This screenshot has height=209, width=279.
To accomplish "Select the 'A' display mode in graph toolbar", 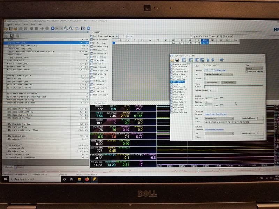I will coord(117,37).
